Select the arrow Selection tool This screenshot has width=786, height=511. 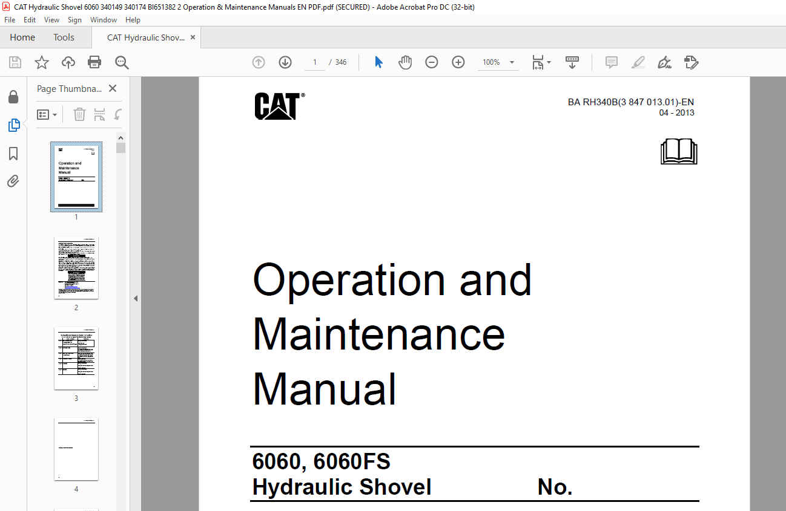tap(378, 62)
